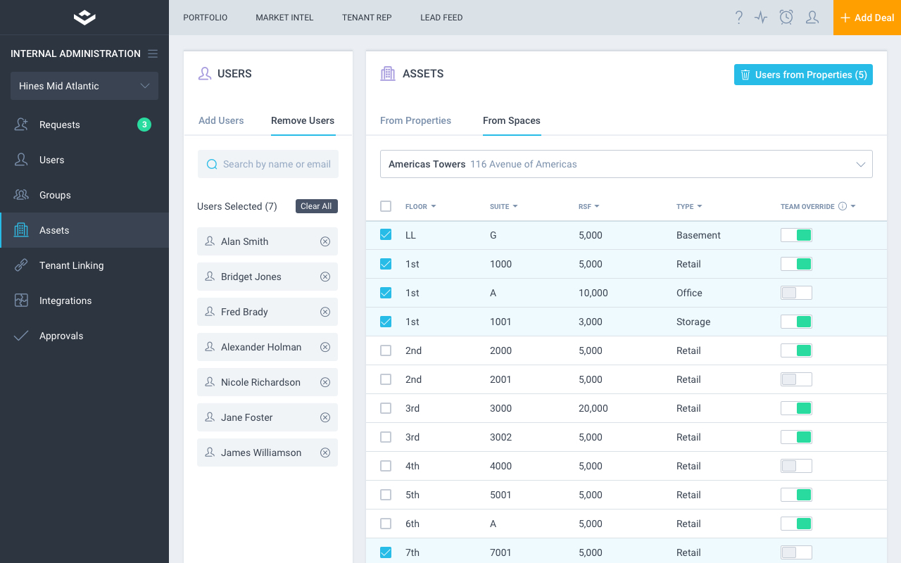Collapse sidebar with hamburger menu icon
The image size is (901, 563).
click(x=153, y=53)
